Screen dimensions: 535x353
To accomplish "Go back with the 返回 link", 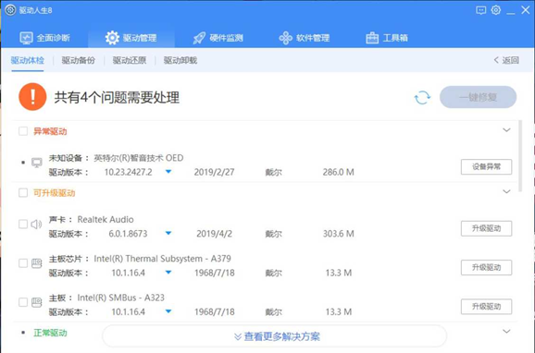I will click(x=506, y=60).
